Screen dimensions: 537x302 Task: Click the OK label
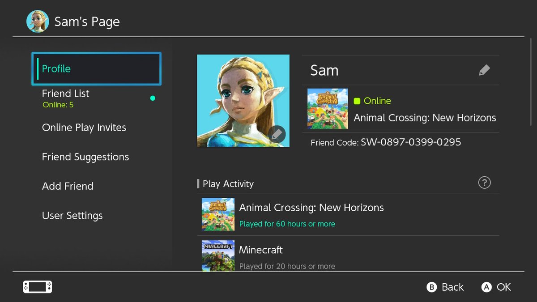pos(504,287)
